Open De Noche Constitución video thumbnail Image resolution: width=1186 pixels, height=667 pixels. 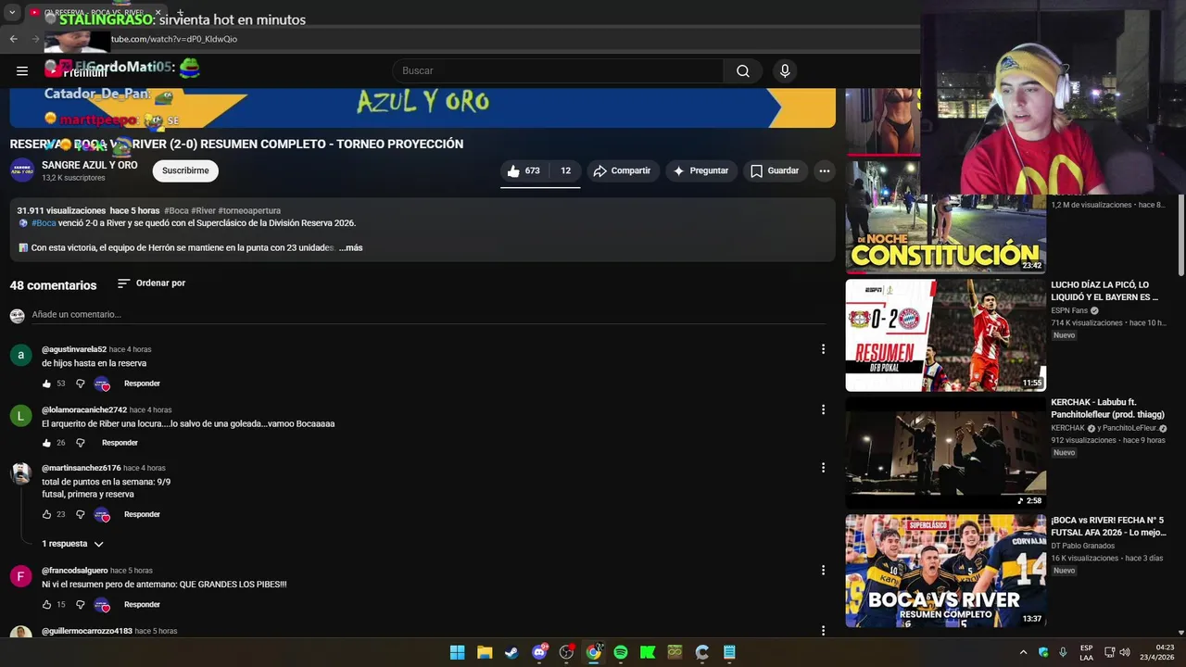[945, 216]
